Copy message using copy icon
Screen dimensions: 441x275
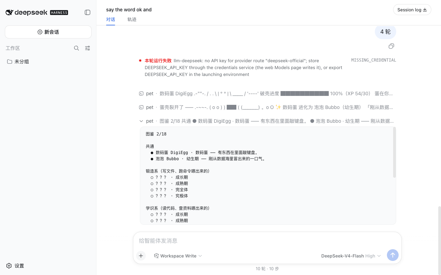click(x=391, y=46)
